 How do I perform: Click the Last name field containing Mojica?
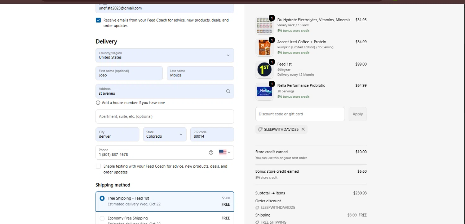(x=200, y=73)
